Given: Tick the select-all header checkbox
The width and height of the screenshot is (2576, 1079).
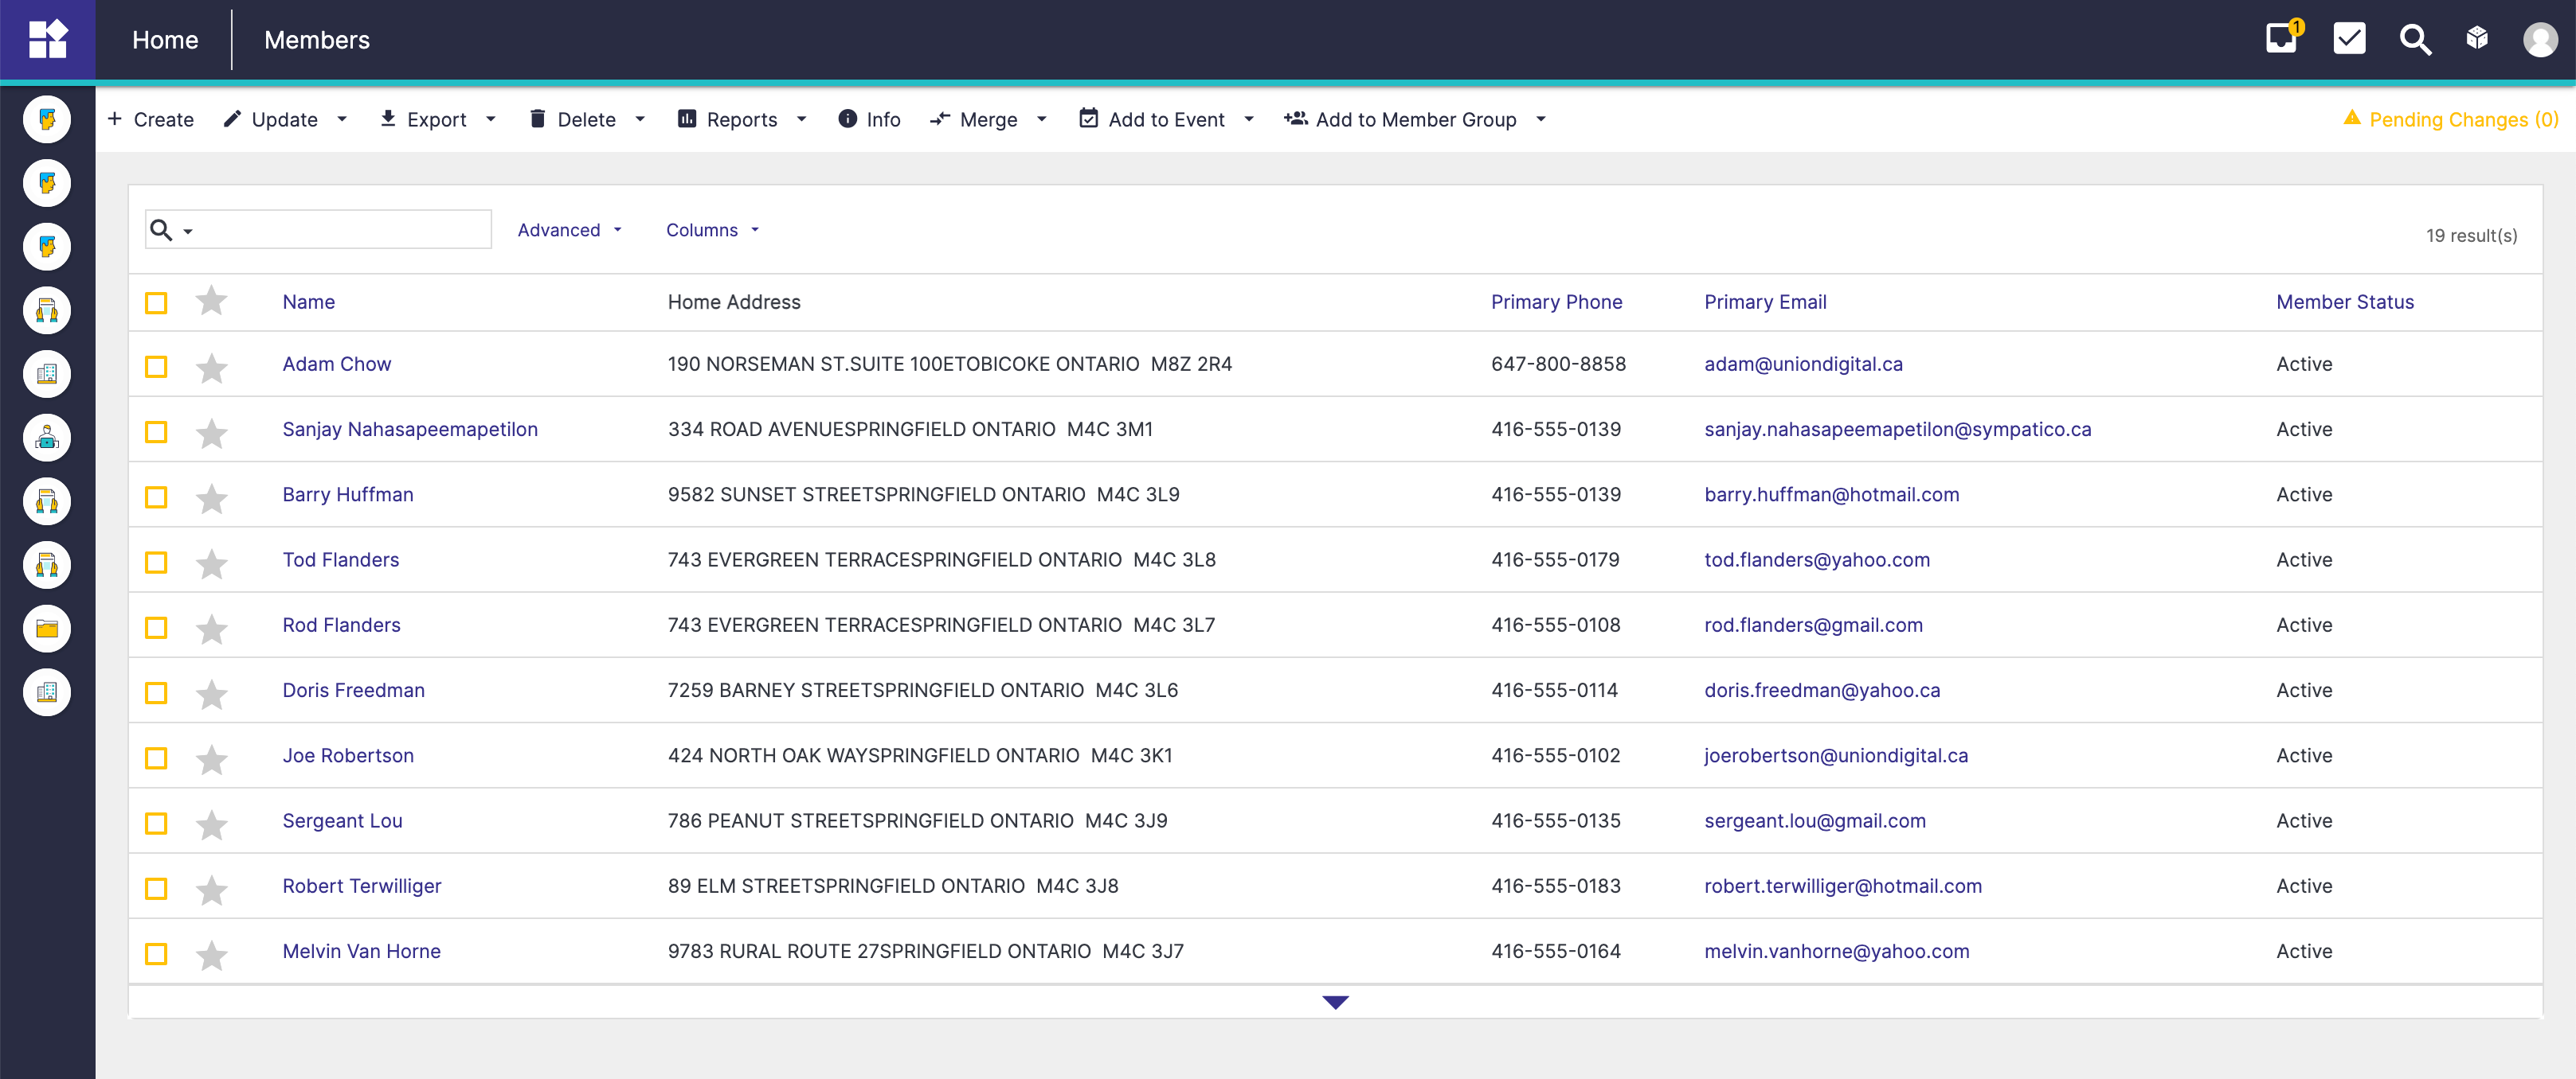Looking at the screenshot, I should pyautogui.click(x=156, y=302).
